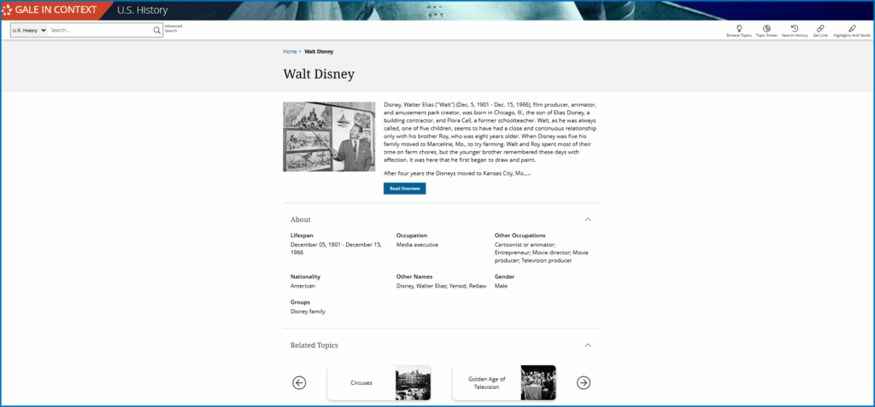The image size is (875, 407).
Task: Open Golden Age of Television topic card
Action: click(x=503, y=383)
